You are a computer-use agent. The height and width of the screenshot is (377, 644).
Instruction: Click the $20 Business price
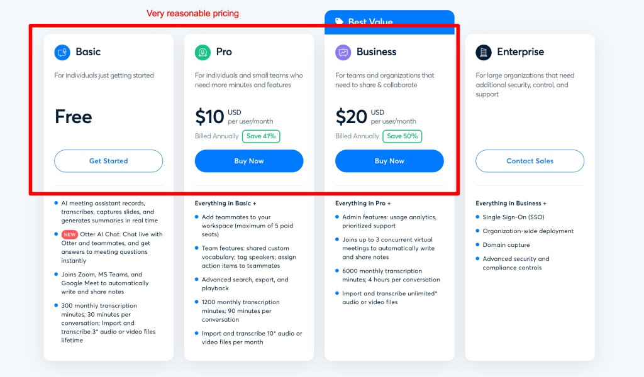pos(351,117)
